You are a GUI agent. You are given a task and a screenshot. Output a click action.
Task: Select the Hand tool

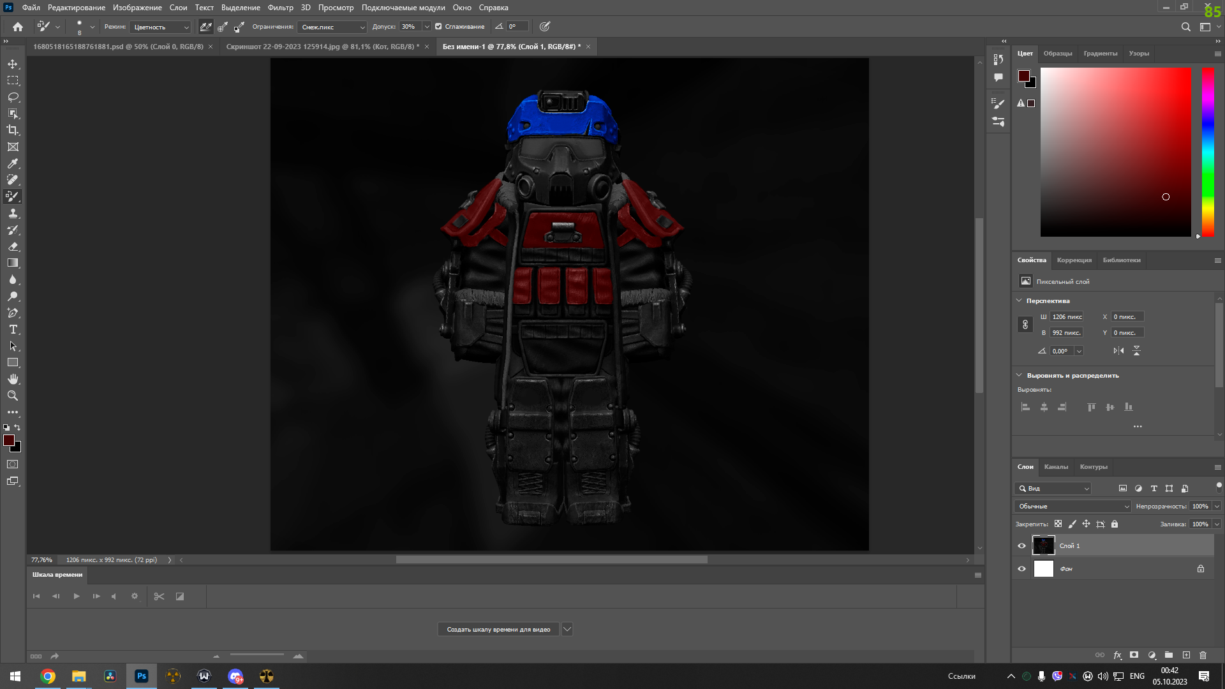13,379
